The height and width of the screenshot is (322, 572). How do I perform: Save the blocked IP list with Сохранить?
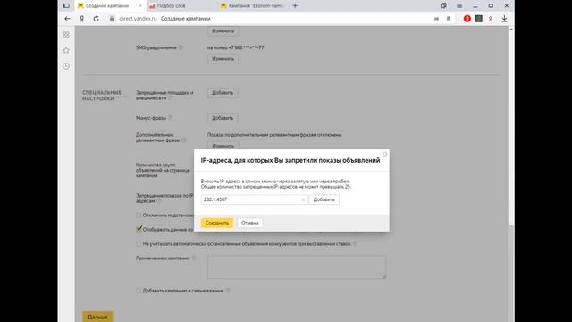216,223
